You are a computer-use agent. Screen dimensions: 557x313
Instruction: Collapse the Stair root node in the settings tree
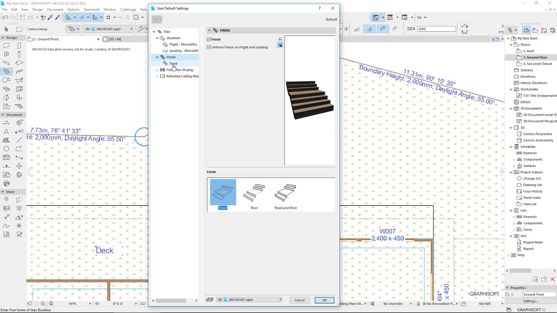click(154, 32)
